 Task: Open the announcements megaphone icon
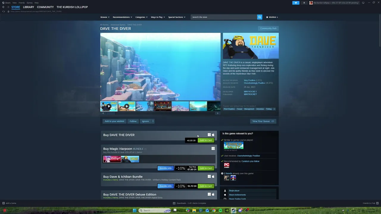click(x=296, y=3)
